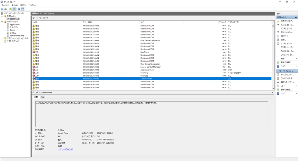Open the ファイル(F) menu

tap(5, 5)
